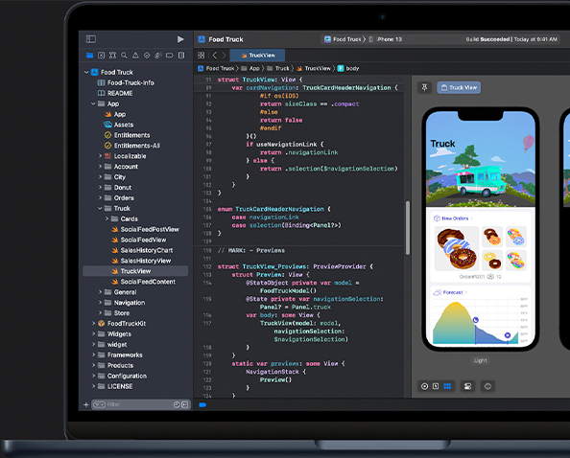Go back in editor history
The height and width of the screenshot is (458, 570).
[215, 56]
